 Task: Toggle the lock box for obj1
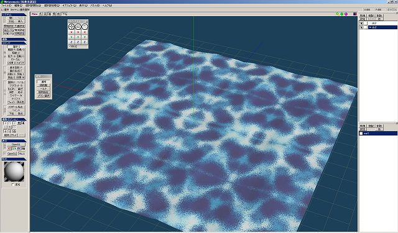(x=366, y=24)
